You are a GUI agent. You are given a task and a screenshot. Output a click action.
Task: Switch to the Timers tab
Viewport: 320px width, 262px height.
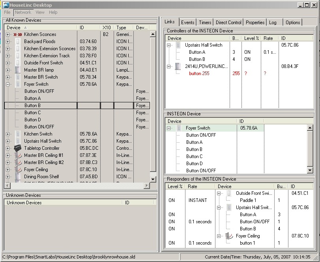point(205,22)
